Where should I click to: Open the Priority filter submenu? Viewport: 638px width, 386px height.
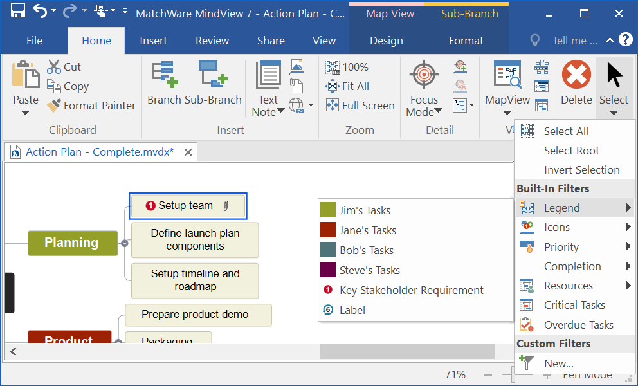(574, 247)
